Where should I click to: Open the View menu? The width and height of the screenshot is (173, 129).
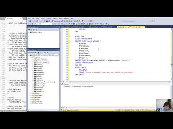[x=37, y=19]
